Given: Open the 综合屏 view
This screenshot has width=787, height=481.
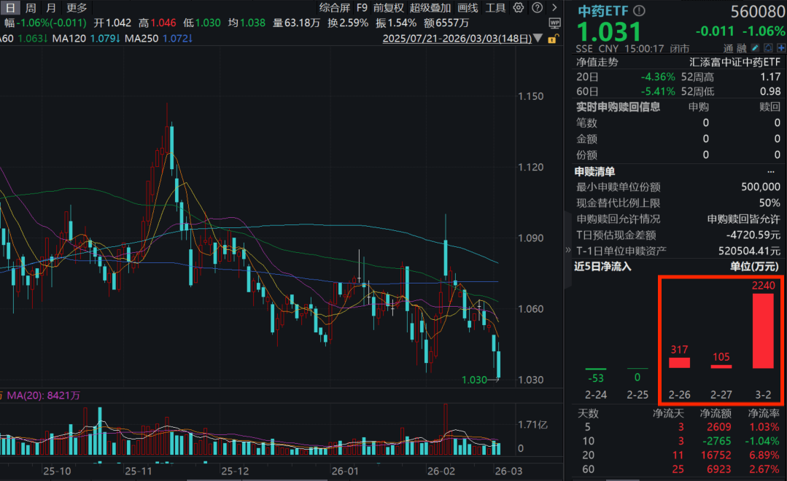Looking at the screenshot, I should [x=334, y=8].
